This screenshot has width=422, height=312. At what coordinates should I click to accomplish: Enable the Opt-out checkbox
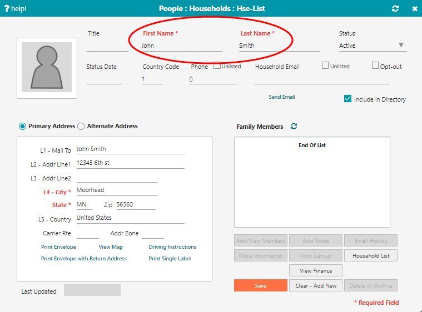375,66
